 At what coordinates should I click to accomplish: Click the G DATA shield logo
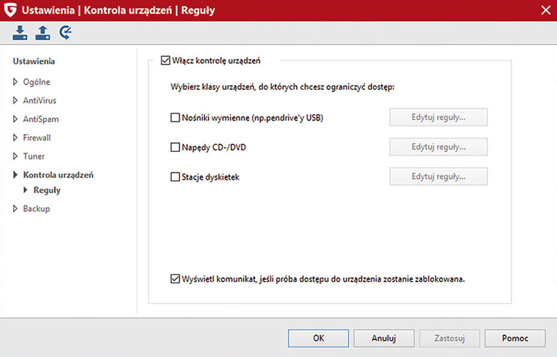pos(10,10)
